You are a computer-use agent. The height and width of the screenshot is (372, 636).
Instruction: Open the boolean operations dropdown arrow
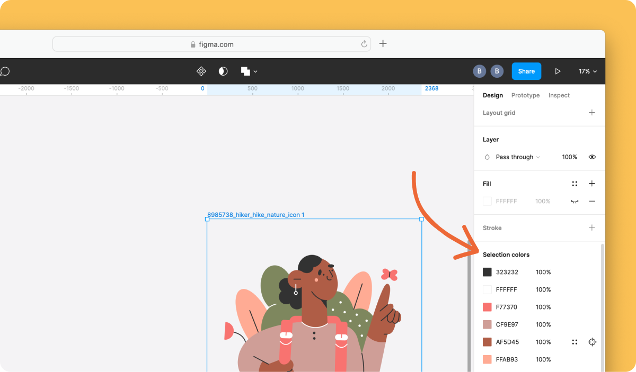tap(255, 71)
